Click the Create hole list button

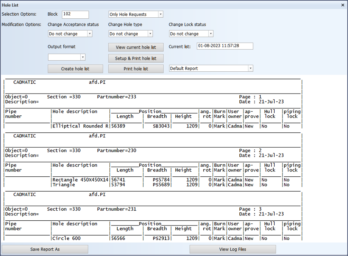coord(75,69)
